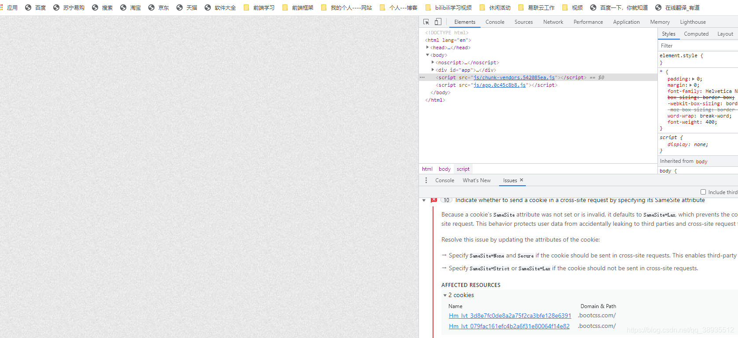Viewport: 738px width, 338px height.
Task: Open the drawer's three-dot menu
Action: pos(426,180)
